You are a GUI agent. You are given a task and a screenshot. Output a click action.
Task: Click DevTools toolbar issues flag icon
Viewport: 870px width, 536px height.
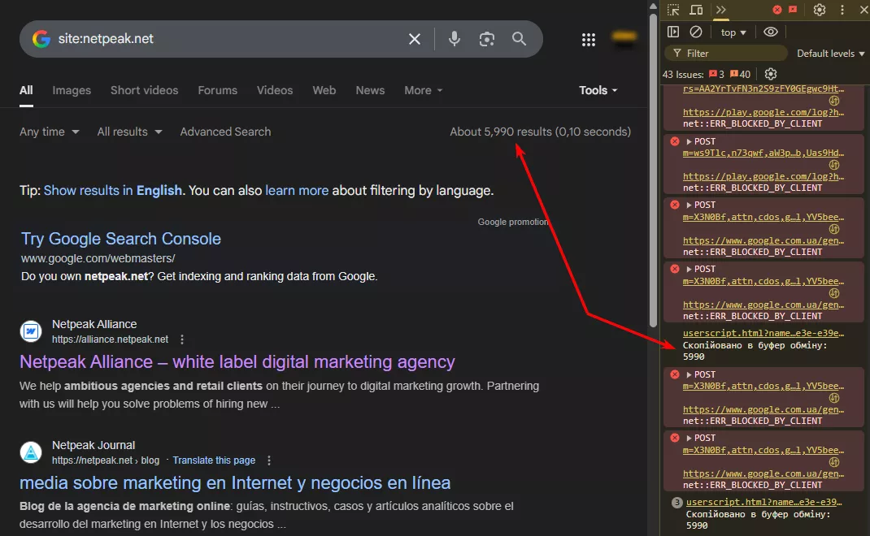[793, 10]
